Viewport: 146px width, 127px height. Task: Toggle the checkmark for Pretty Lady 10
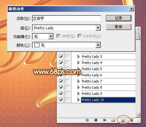[x=61, y=99]
